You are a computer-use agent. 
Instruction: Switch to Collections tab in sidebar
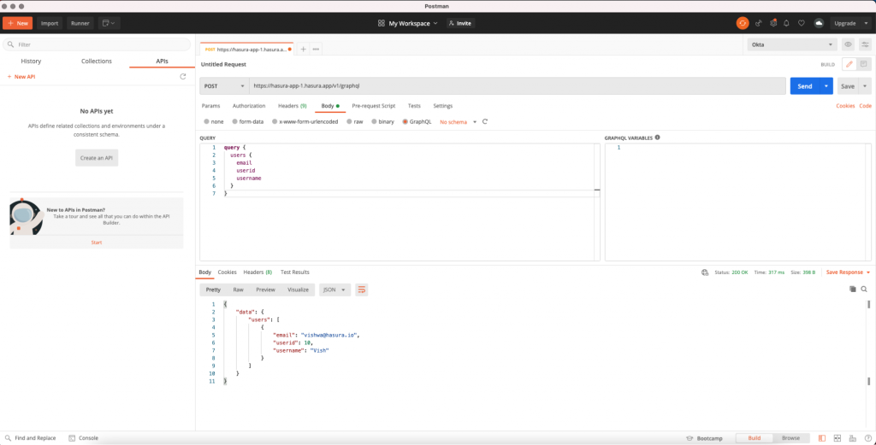[x=97, y=61]
